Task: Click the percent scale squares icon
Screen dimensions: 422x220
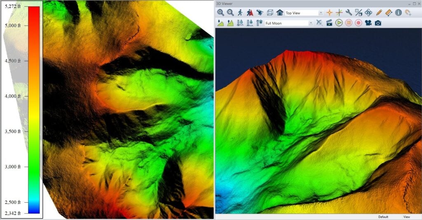Action: pos(359,13)
